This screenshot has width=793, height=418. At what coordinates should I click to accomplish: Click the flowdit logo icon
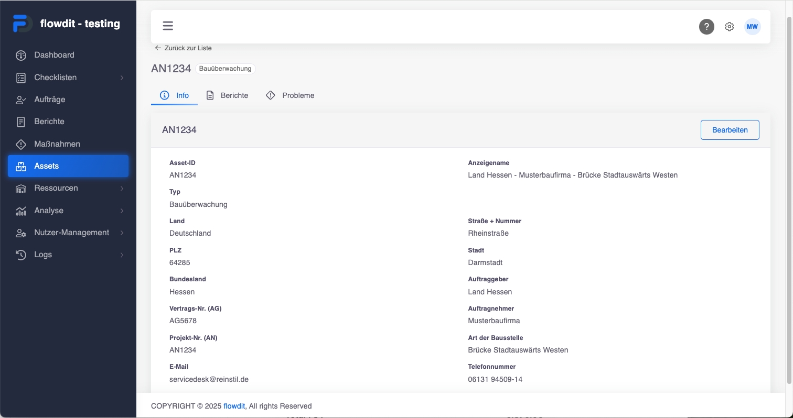(22, 24)
